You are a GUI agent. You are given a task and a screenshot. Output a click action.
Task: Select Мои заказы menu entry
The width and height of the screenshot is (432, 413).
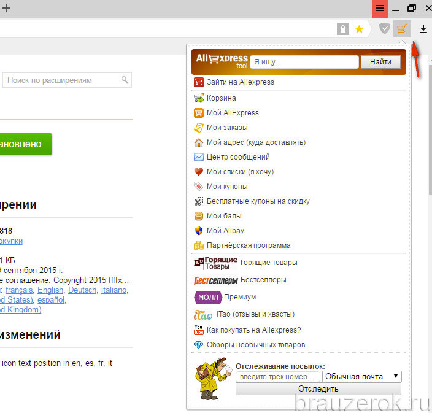[x=227, y=128]
